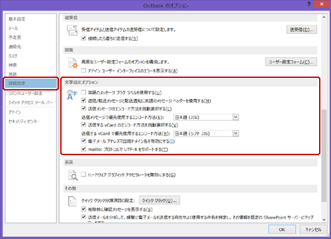
Task: Click text 高度なユーザー設定フォームのオプションを構成します
Action: point(125,62)
